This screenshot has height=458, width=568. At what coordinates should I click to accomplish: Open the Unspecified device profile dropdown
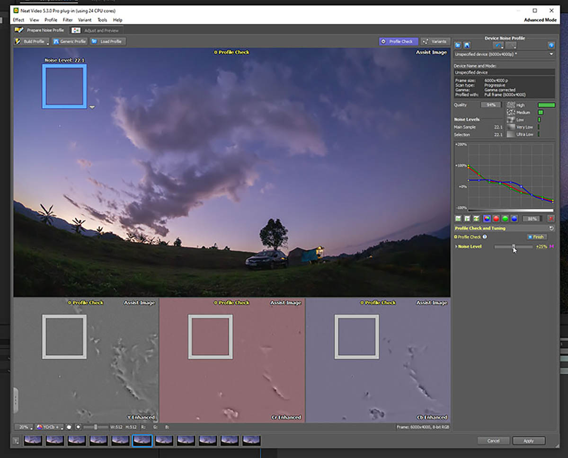[551, 54]
